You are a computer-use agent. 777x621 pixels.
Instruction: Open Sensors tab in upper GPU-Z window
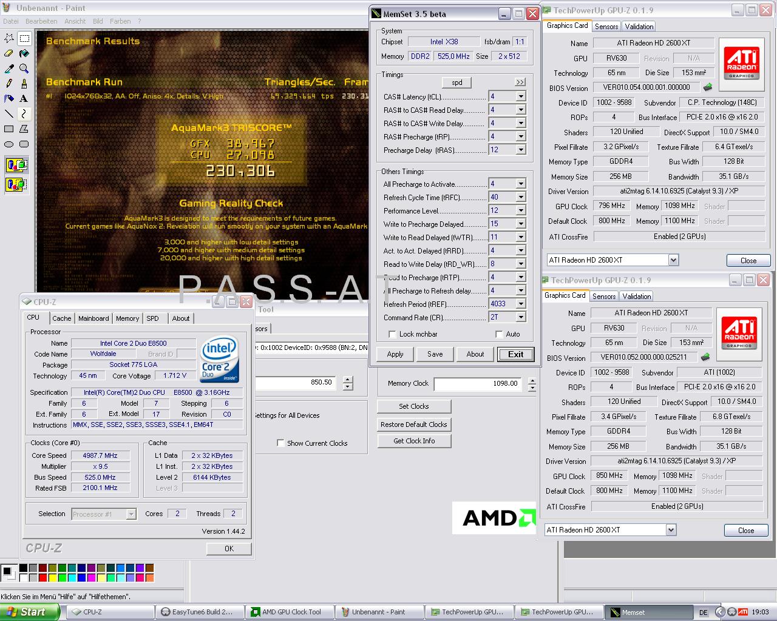[x=606, y=27]
